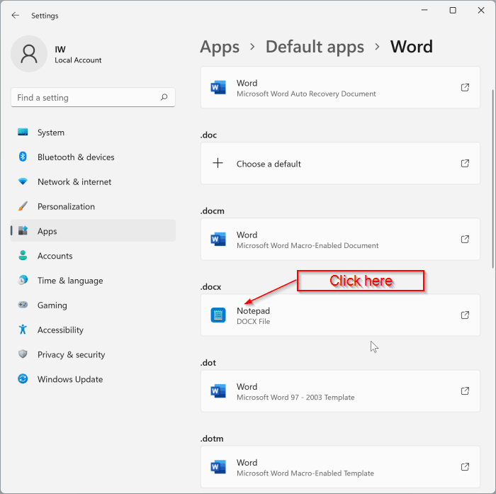Go to Bluetooth & devices
The height and width of the screenshot is (494, 496).
pos(93,157)
